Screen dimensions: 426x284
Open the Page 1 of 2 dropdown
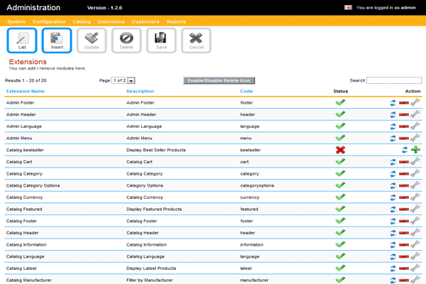pyautogui.click(x=124, y=80)
